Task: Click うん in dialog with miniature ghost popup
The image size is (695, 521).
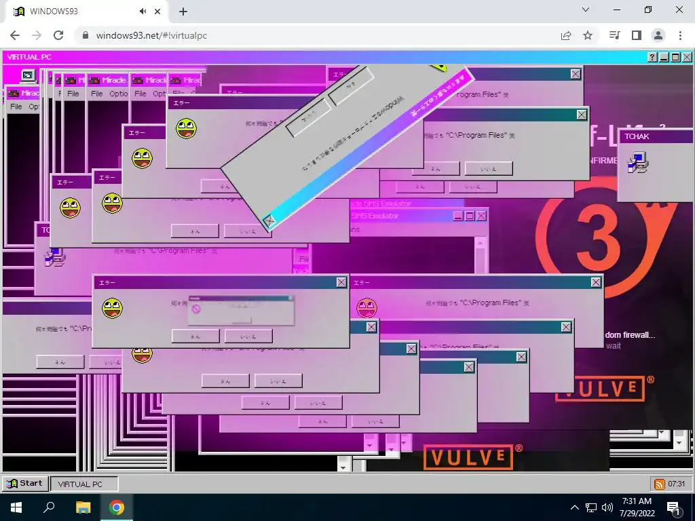Action: click(x=195, y=336)
